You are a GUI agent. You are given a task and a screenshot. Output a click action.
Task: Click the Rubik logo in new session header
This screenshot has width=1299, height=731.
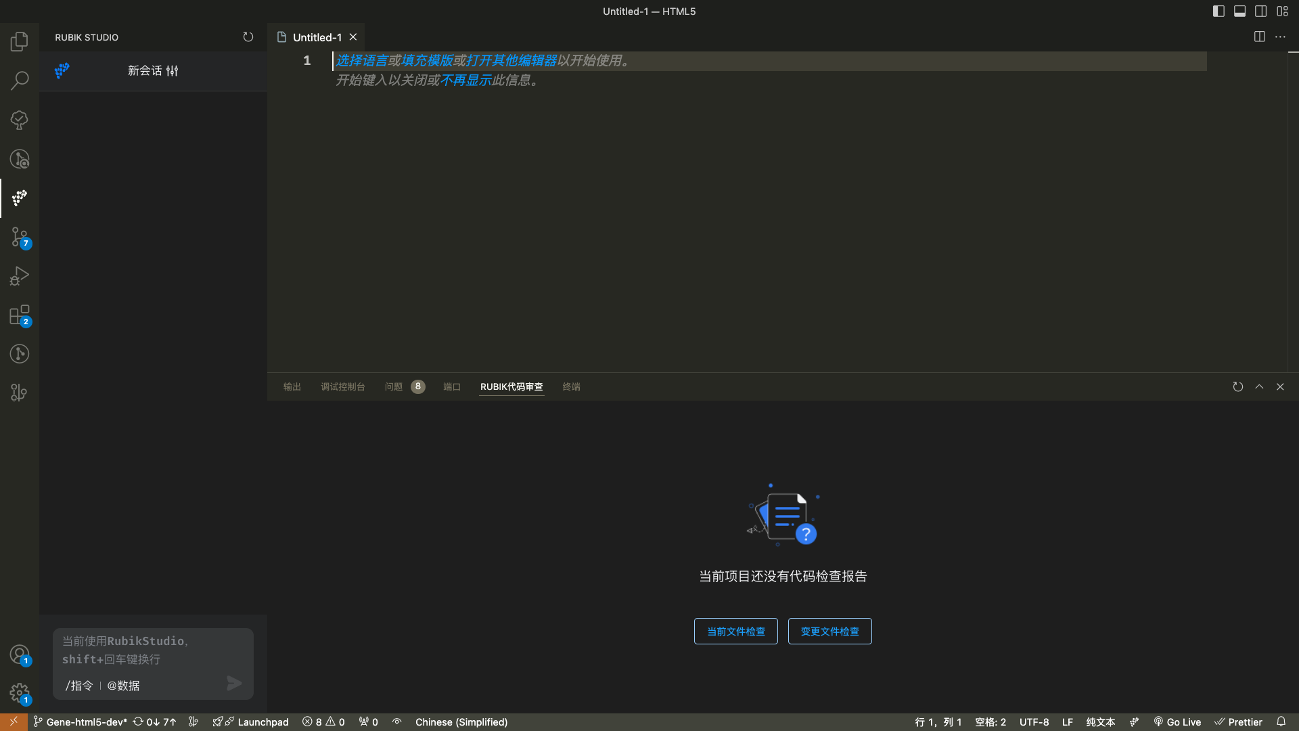click(x=62, y=70)
